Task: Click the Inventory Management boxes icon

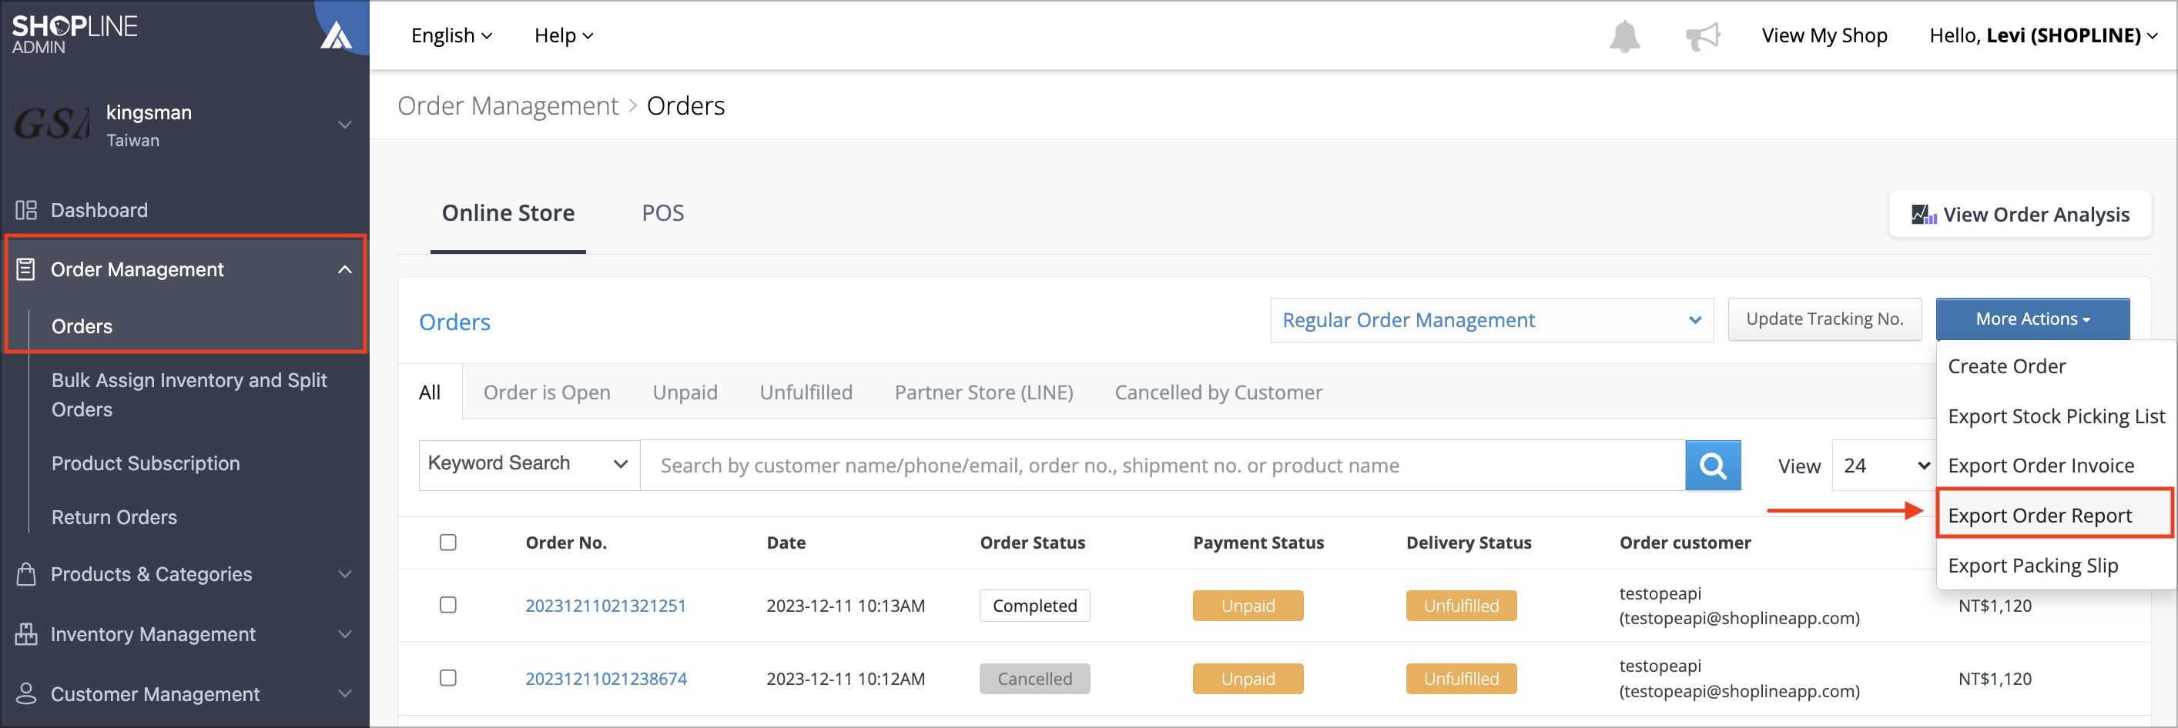Action: click(26, 634)
